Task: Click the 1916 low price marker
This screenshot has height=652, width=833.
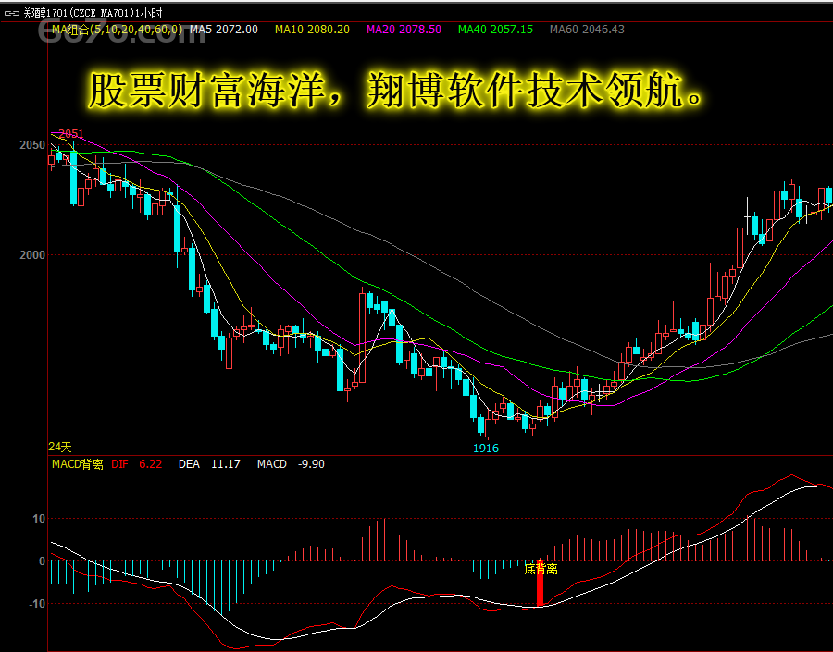Action: (486, 449)
